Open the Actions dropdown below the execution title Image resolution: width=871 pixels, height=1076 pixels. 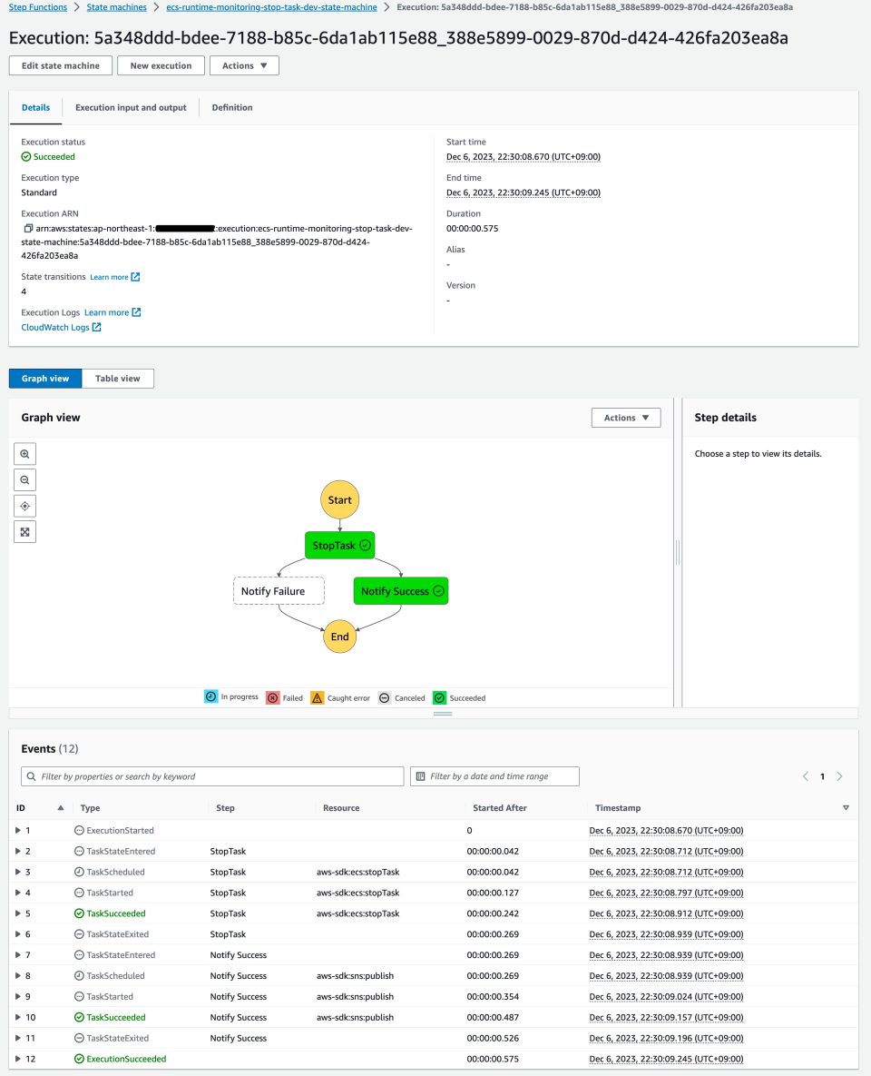click(244, 65)
